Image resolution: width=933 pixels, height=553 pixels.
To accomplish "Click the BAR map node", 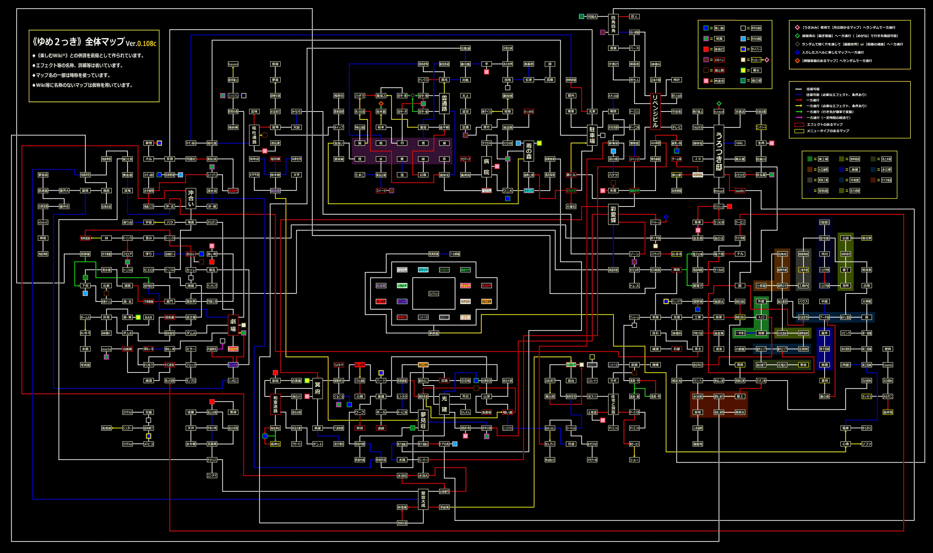I will [x=149, y=318].
